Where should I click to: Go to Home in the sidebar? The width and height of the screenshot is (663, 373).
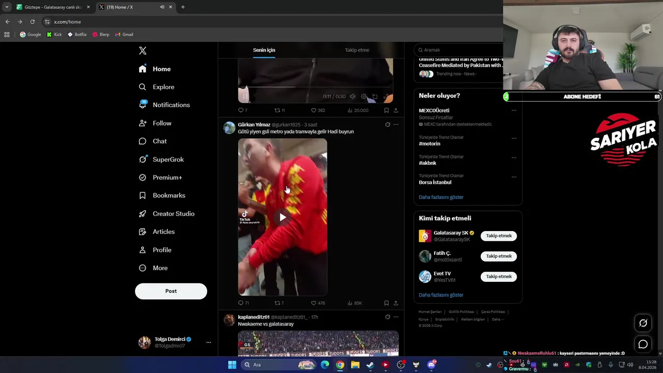click(x=155, y=69)
